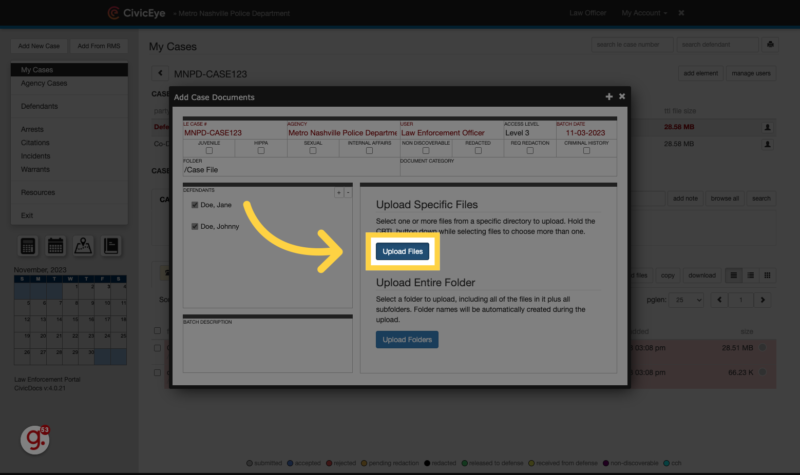Toggle the CRIMINAL HISTORY checkbox

pos(586,151)
